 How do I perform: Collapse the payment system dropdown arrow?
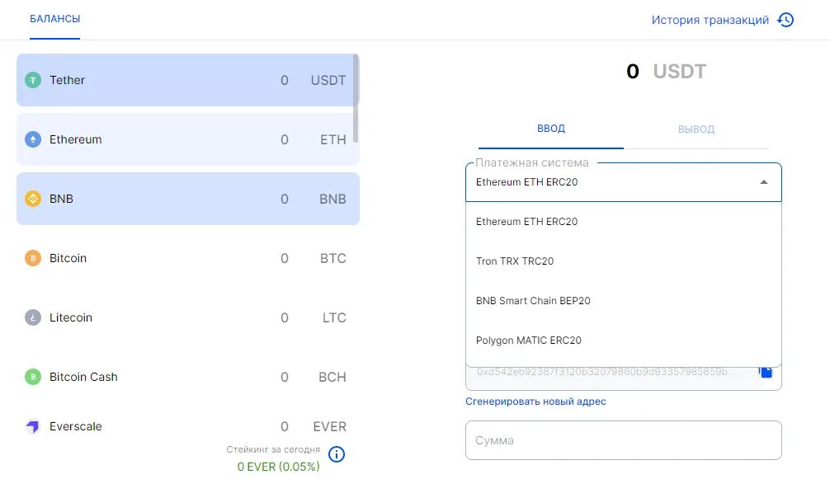tap(764, 182)
